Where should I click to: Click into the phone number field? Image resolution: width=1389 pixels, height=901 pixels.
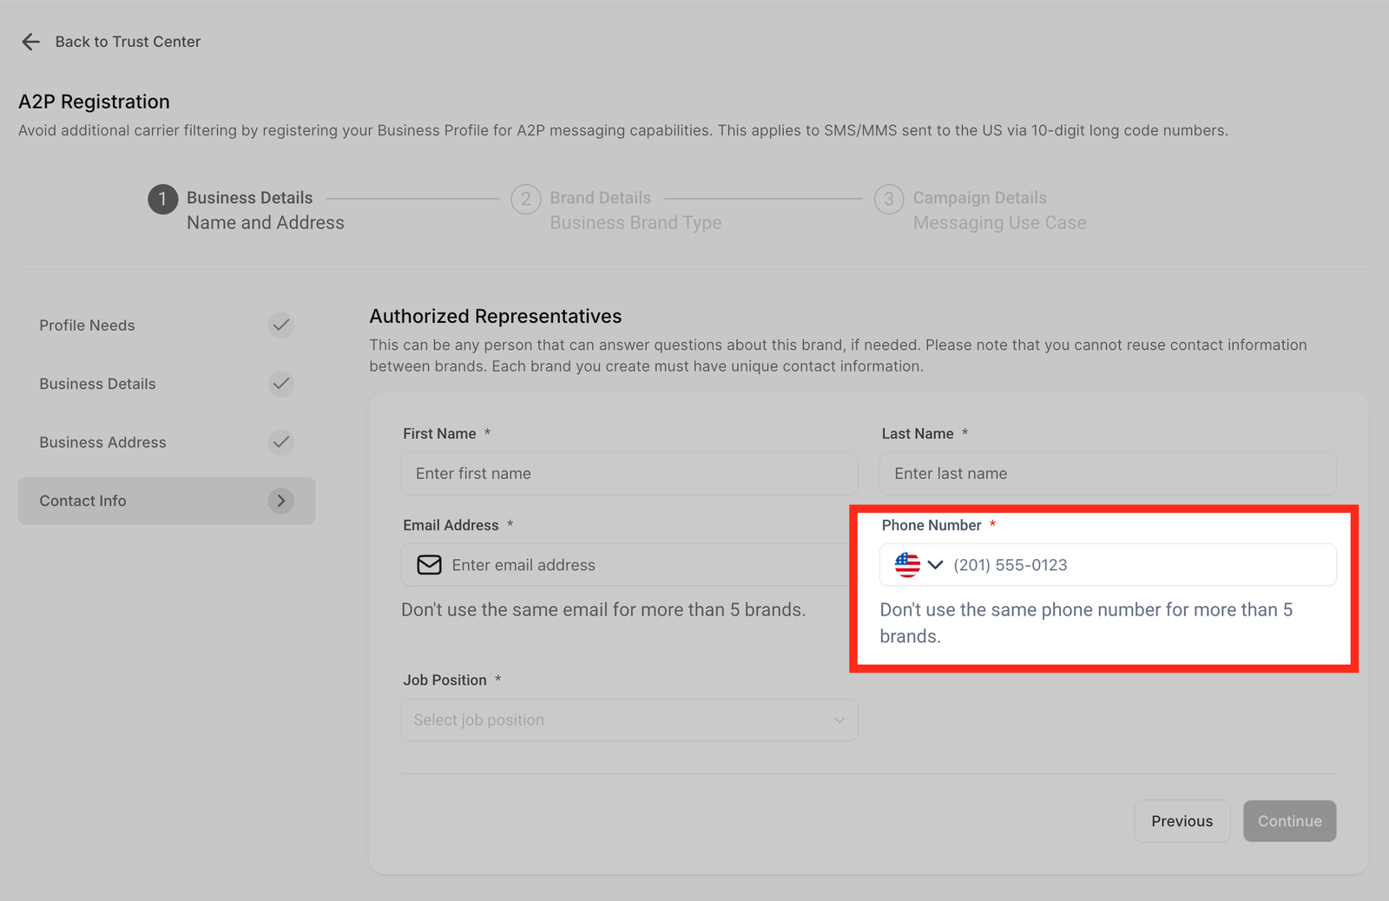point(1137,565)
